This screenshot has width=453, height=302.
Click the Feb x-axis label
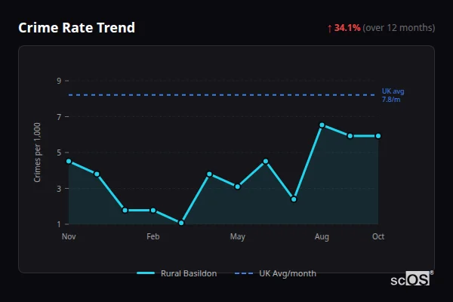pyautogui.click(x=153, y=237)
